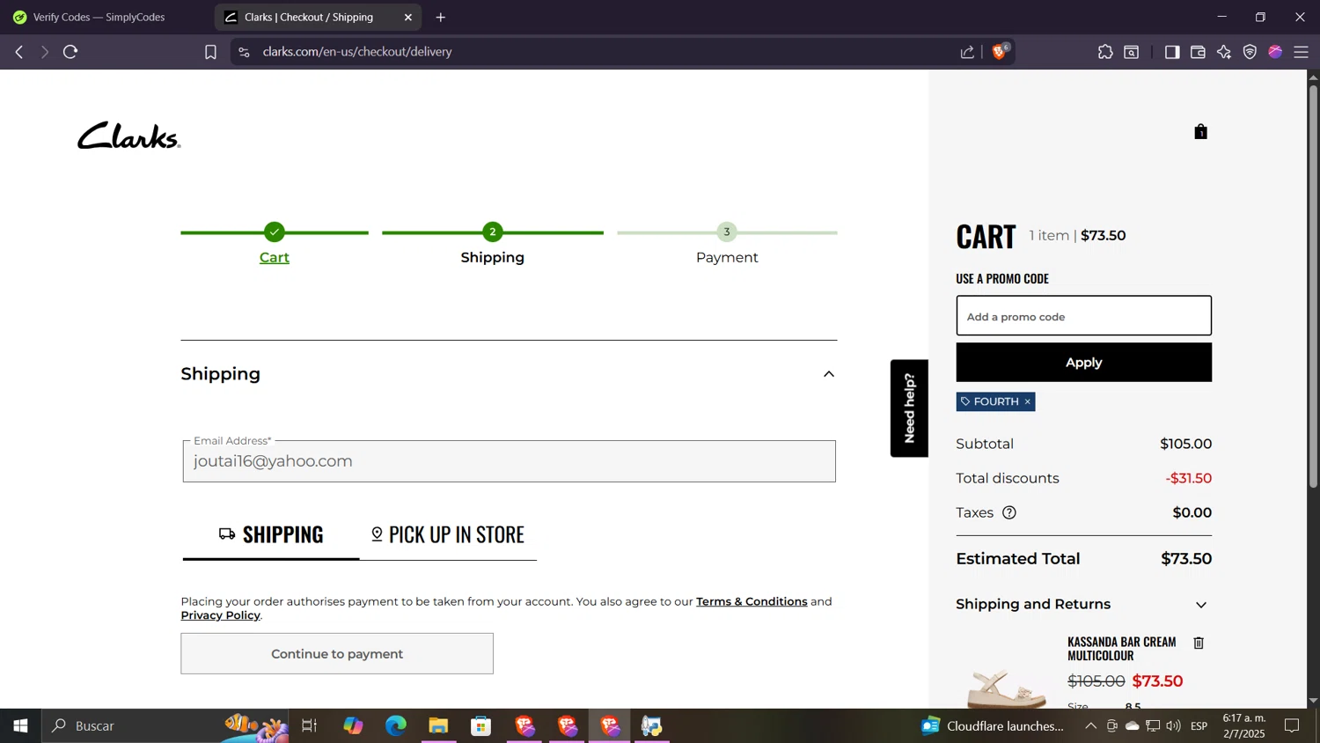Open Microsoft Store from taskbar
Image resolution: width=1320 pixels, height=743 pixels.
pyautogui.click(x=480, y=726)
